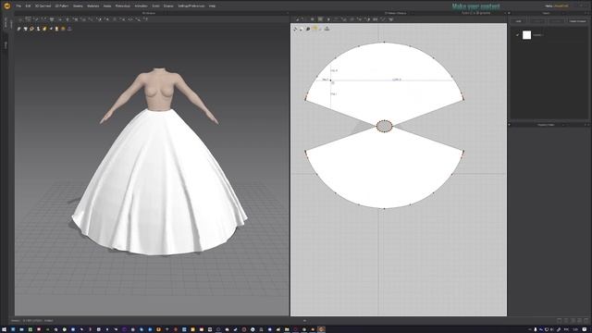Open the Animation menu
The height and width of the screenshot is (333, 592).
(142, 6)
